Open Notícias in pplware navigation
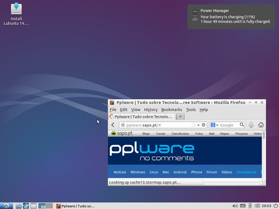Screen dimensions: 279x209 click(x=120, y=172)
